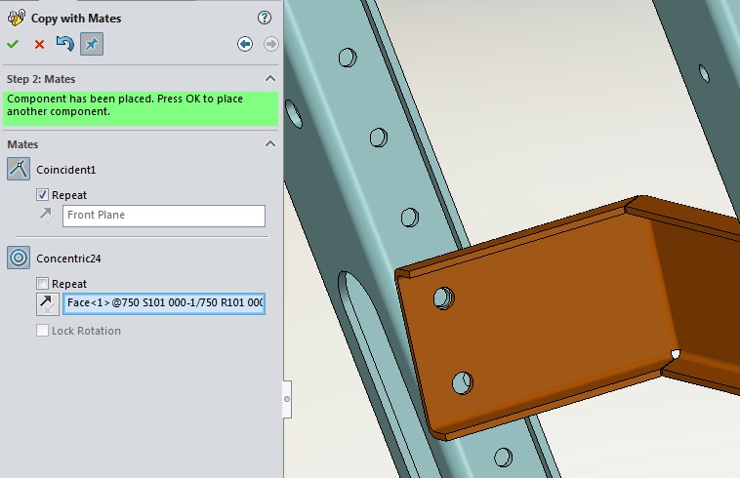The height and width of the screenshot is (478, 740).
Task: Click the Face<1>@750 S101 selection box
Action: 164,303
